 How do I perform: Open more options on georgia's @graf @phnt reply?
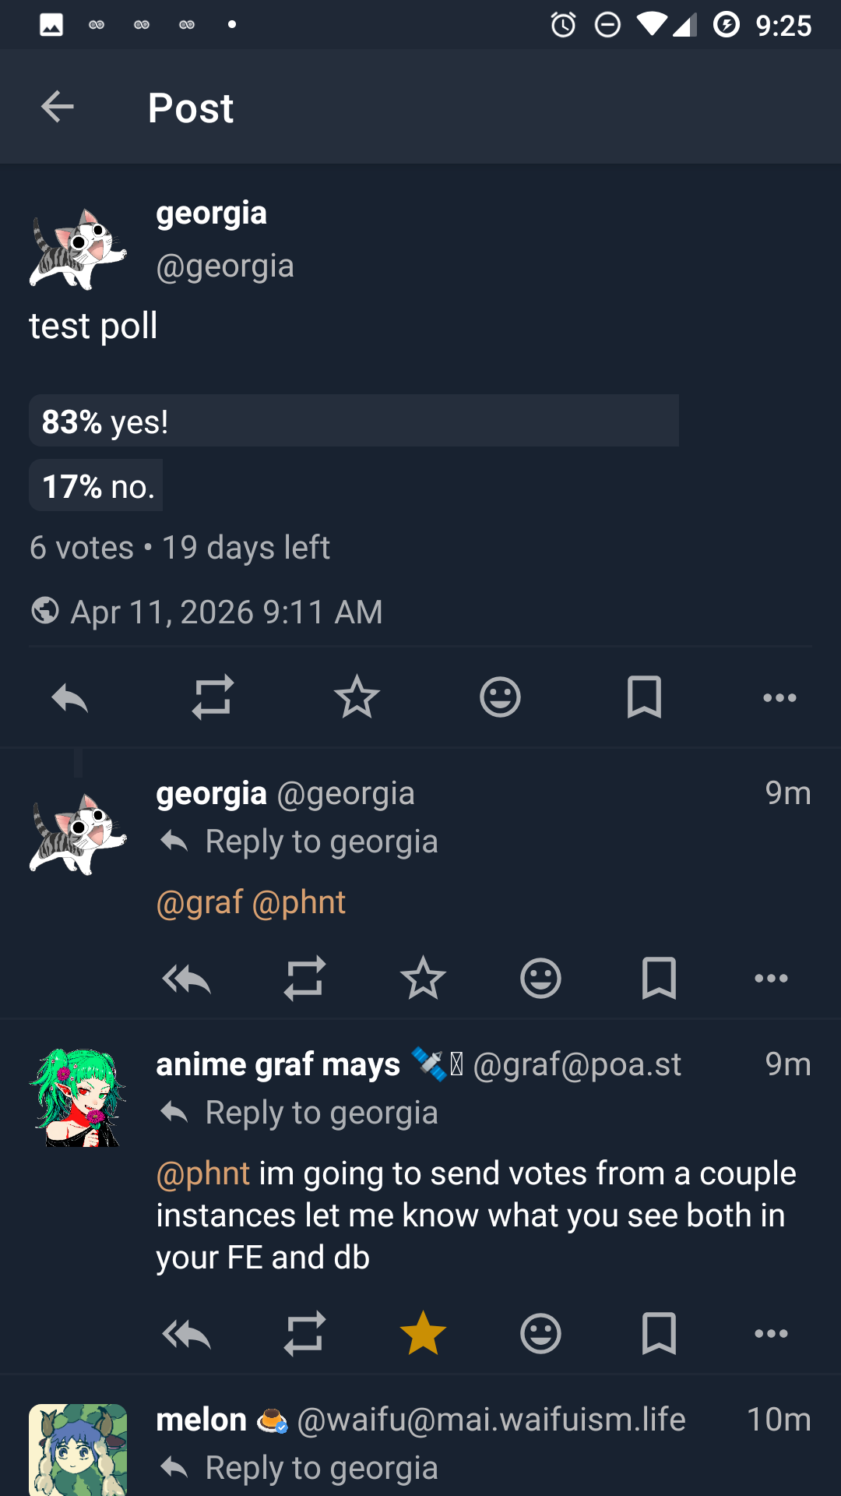tap(771, 978)
